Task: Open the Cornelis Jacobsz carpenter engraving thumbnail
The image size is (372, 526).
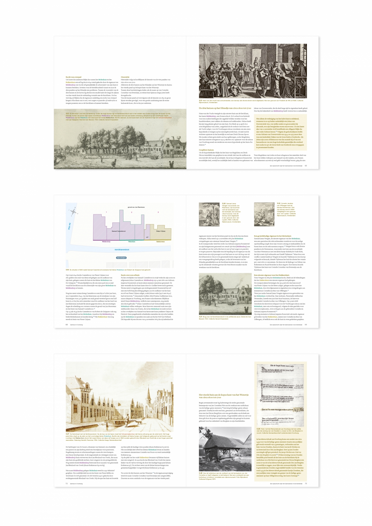Action: (264, 214)
